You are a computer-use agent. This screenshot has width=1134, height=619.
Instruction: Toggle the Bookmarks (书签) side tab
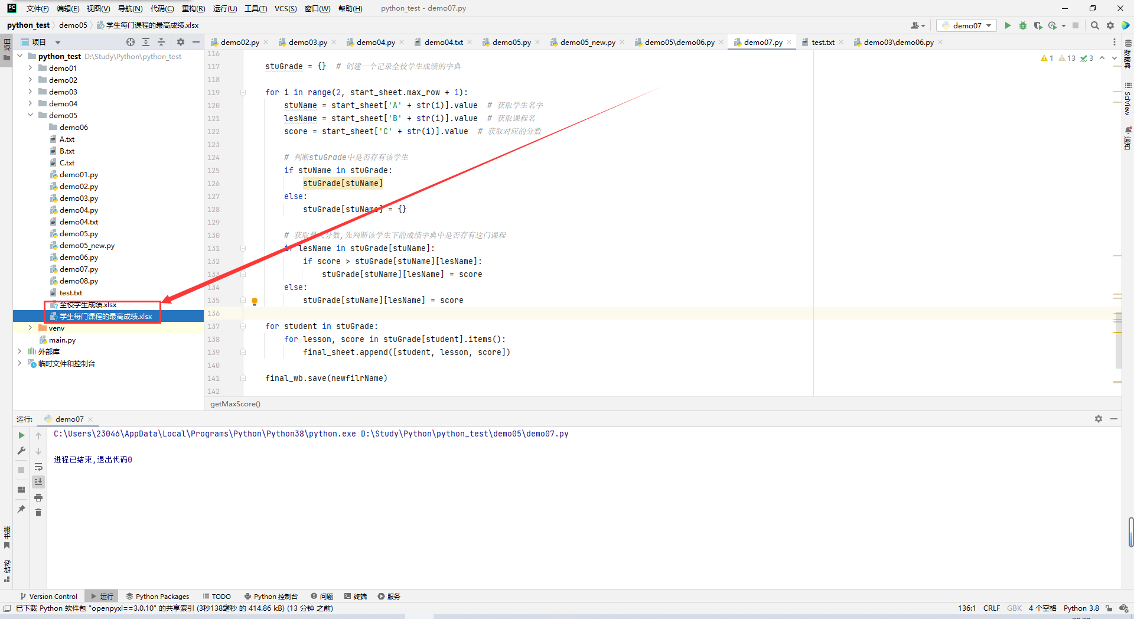[x=6, y=537]
